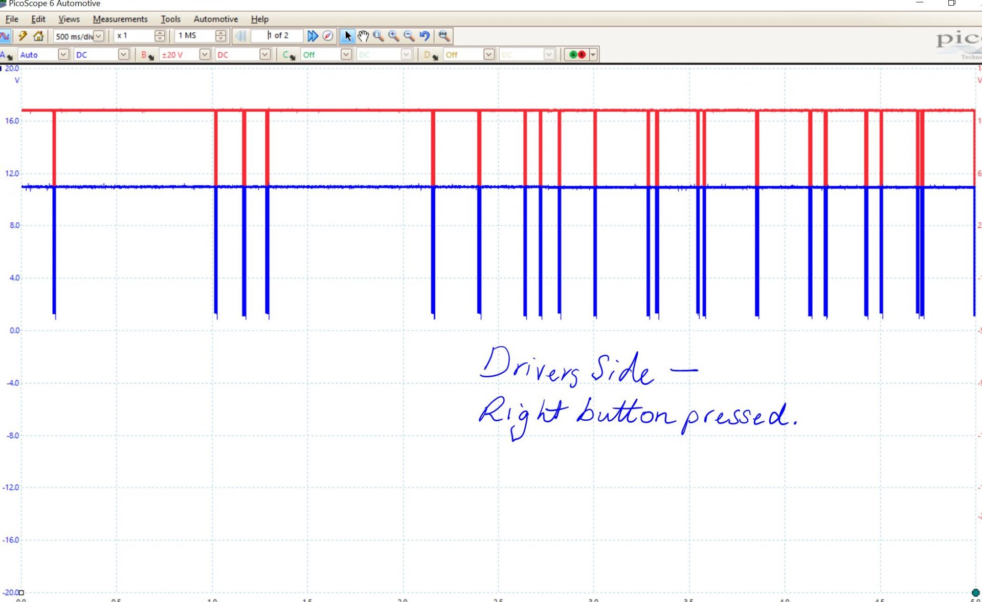Screen dimensions: 982x602
Task: Select the arrow selection tool
Action: click(x=348, y=36)
